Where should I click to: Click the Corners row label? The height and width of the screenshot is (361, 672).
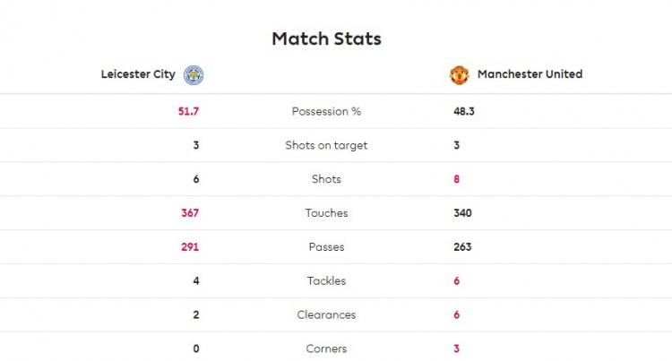326,348
